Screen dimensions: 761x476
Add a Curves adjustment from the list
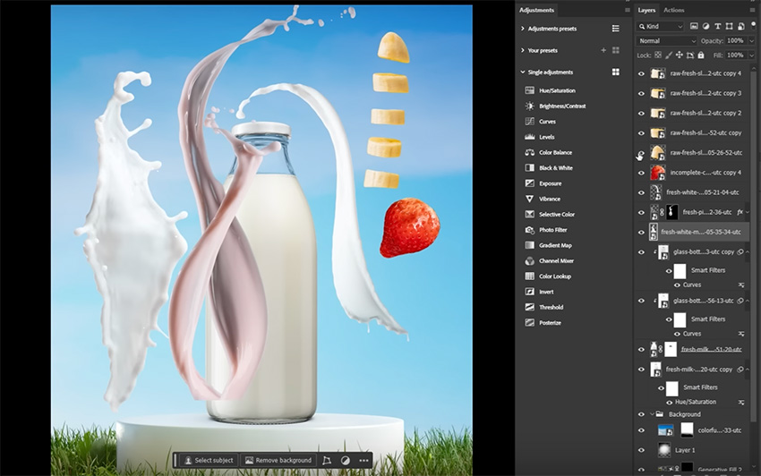pyautogui.click(x=541, y=122)
